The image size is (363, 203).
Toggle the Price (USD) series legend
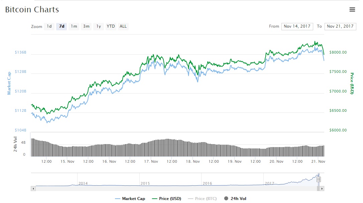tap(166, 199)
